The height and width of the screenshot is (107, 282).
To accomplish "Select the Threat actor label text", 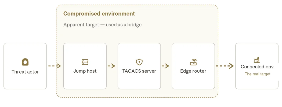I will coord(25,72).
